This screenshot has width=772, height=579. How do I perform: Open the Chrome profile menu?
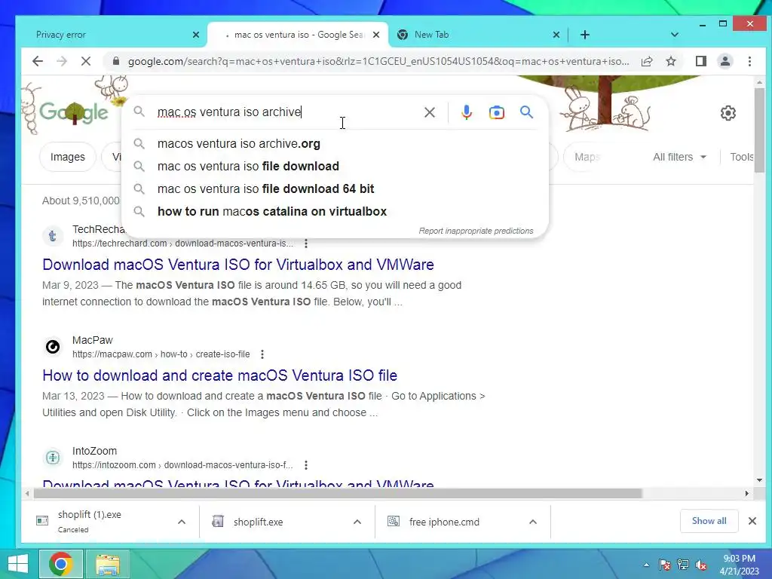(725, 61)
